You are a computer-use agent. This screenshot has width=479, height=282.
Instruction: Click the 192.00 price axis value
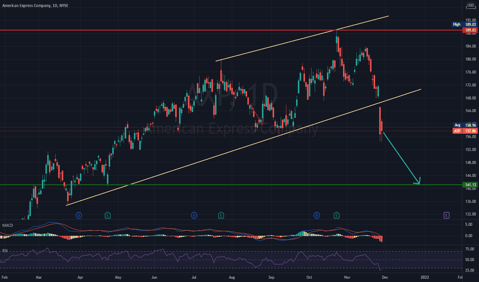click(470, 21)
